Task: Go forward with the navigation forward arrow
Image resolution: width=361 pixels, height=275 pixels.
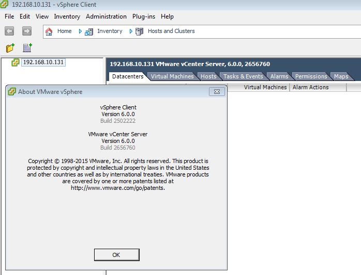Action: pyautogui.click(x=27, y=31)
